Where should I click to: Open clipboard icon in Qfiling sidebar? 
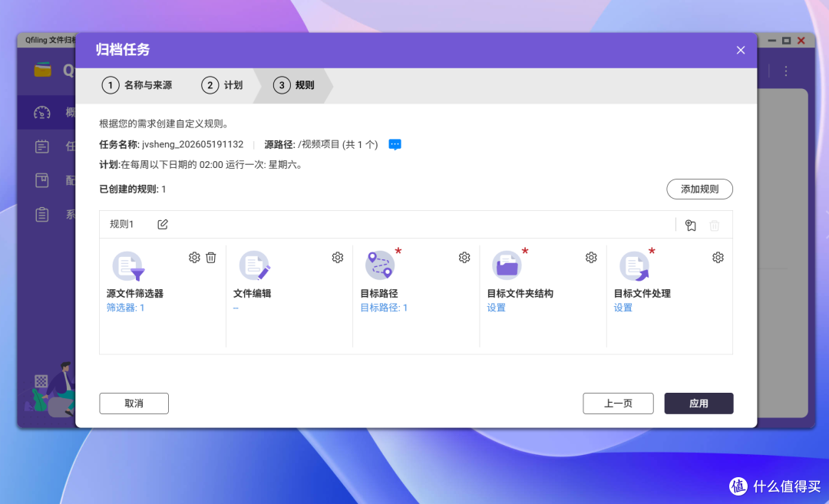point(41,215)
